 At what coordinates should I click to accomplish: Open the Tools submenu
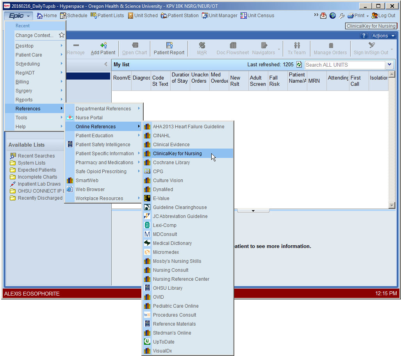tap(35, 118)
